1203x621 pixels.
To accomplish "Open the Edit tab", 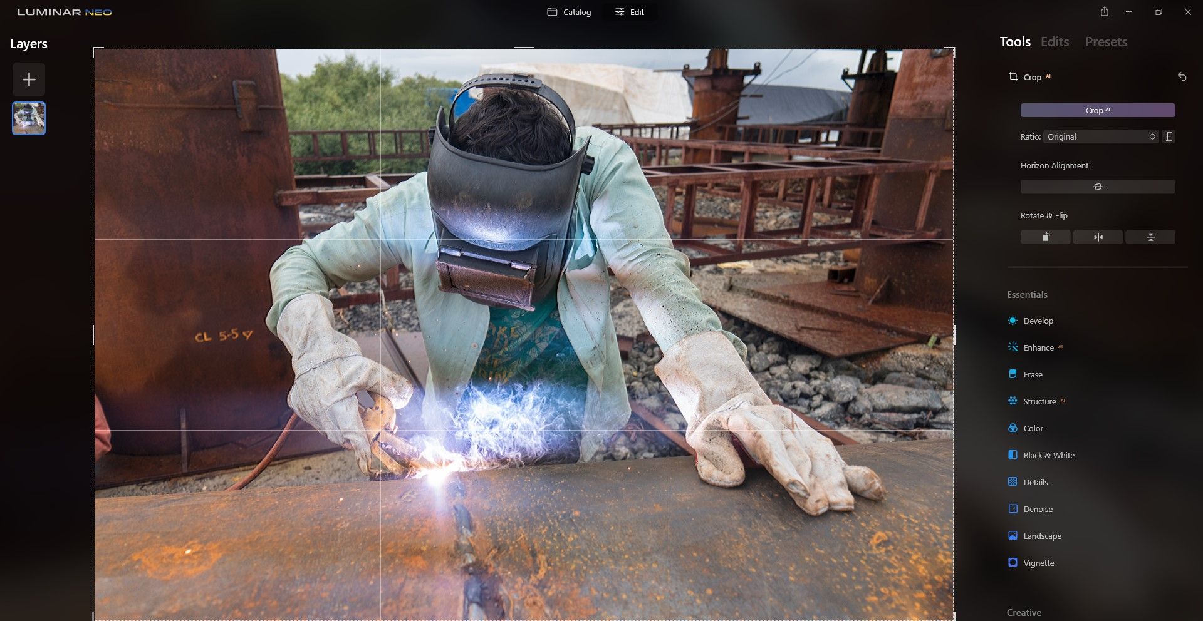I will (630, 12).
